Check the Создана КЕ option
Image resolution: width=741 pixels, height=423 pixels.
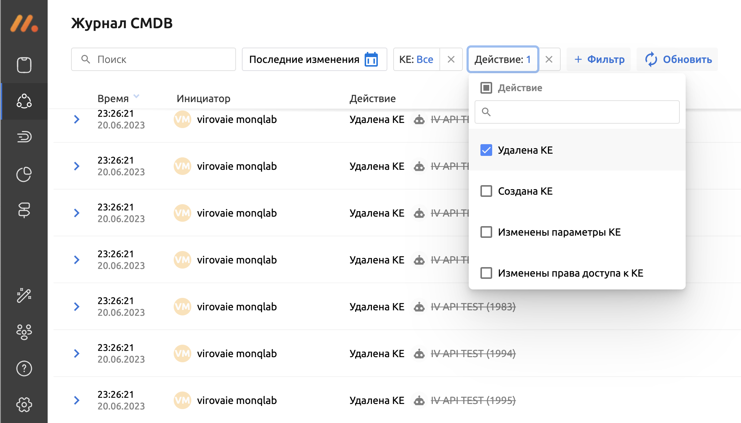(486, 191)
